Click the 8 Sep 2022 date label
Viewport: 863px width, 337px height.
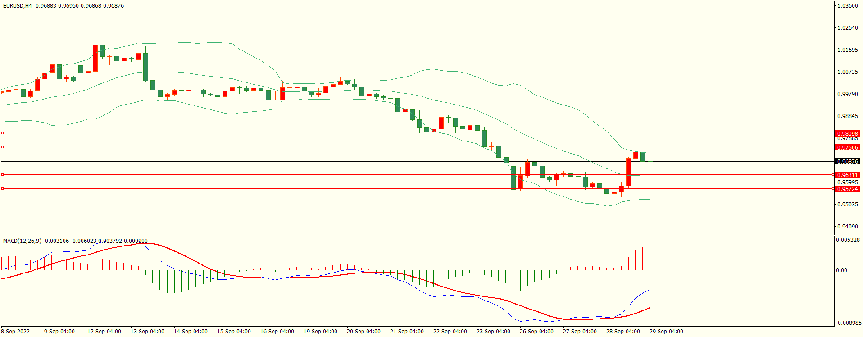pyautogui.click(x=15, y=332)
